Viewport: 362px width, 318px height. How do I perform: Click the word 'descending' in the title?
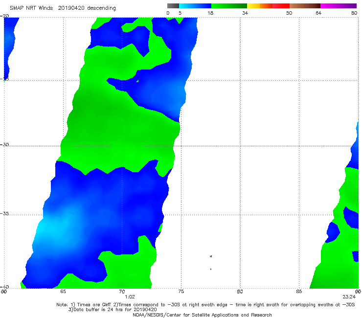(x=102, y=8)
